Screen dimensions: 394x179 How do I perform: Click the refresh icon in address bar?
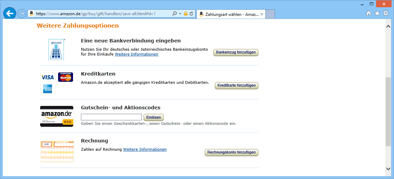191,14
